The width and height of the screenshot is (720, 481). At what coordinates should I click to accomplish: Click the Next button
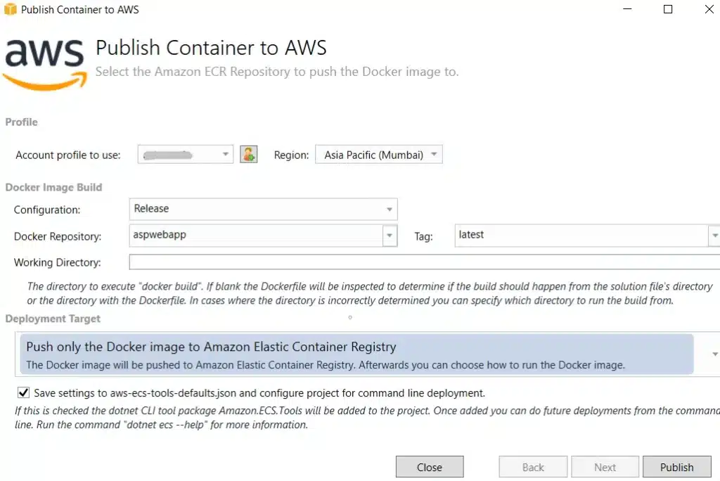pos(605,467)
